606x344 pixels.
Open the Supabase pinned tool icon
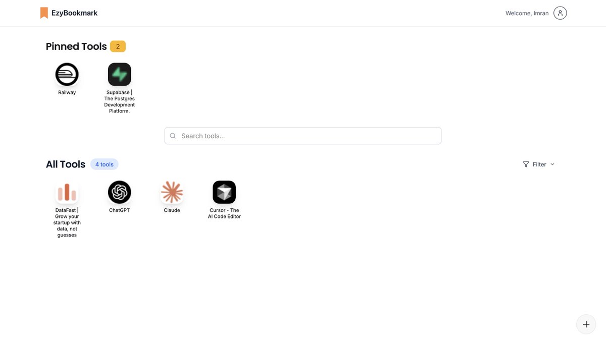pos(119,74)
